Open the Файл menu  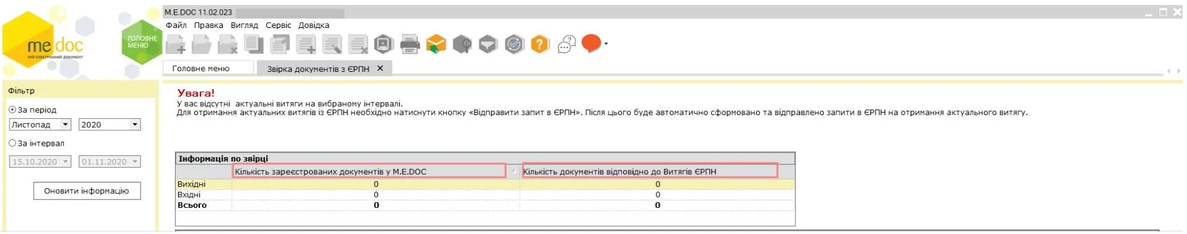[176, 25]
